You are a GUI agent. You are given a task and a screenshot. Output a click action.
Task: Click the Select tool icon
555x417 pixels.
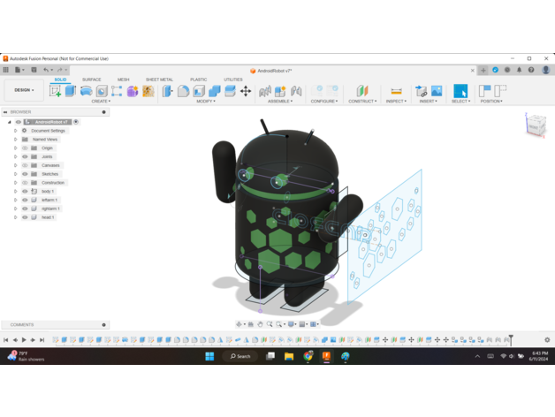click(460, 90)
